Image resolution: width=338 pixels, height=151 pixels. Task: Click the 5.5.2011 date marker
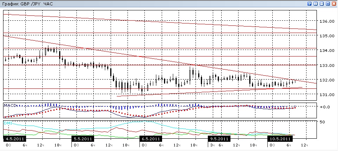pos(83,138)
